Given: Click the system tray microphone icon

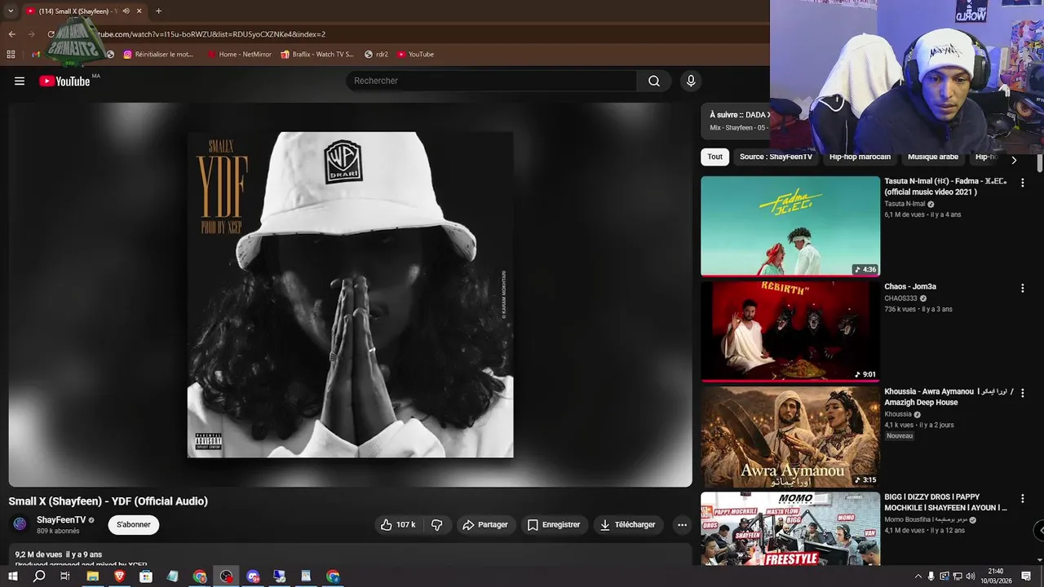Looking at the screenshot, I should [x=932, y=576].
